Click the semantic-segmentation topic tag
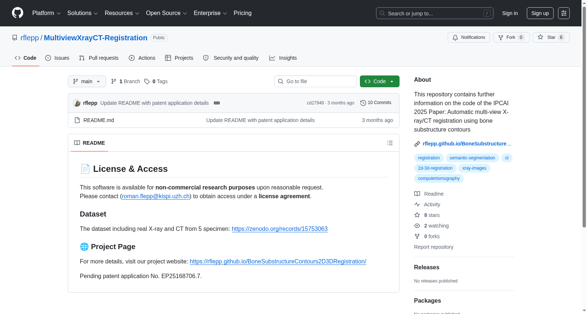Image resolution: width=587 pixels, height=314 pixels. tap(473, 158)
